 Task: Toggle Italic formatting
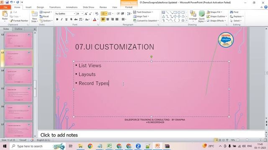tap(62, 20)
